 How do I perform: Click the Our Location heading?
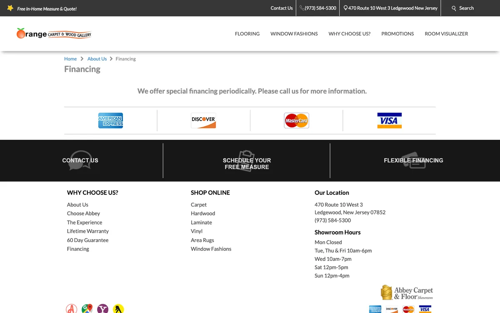pyautogui.click(x=332, y=193)
